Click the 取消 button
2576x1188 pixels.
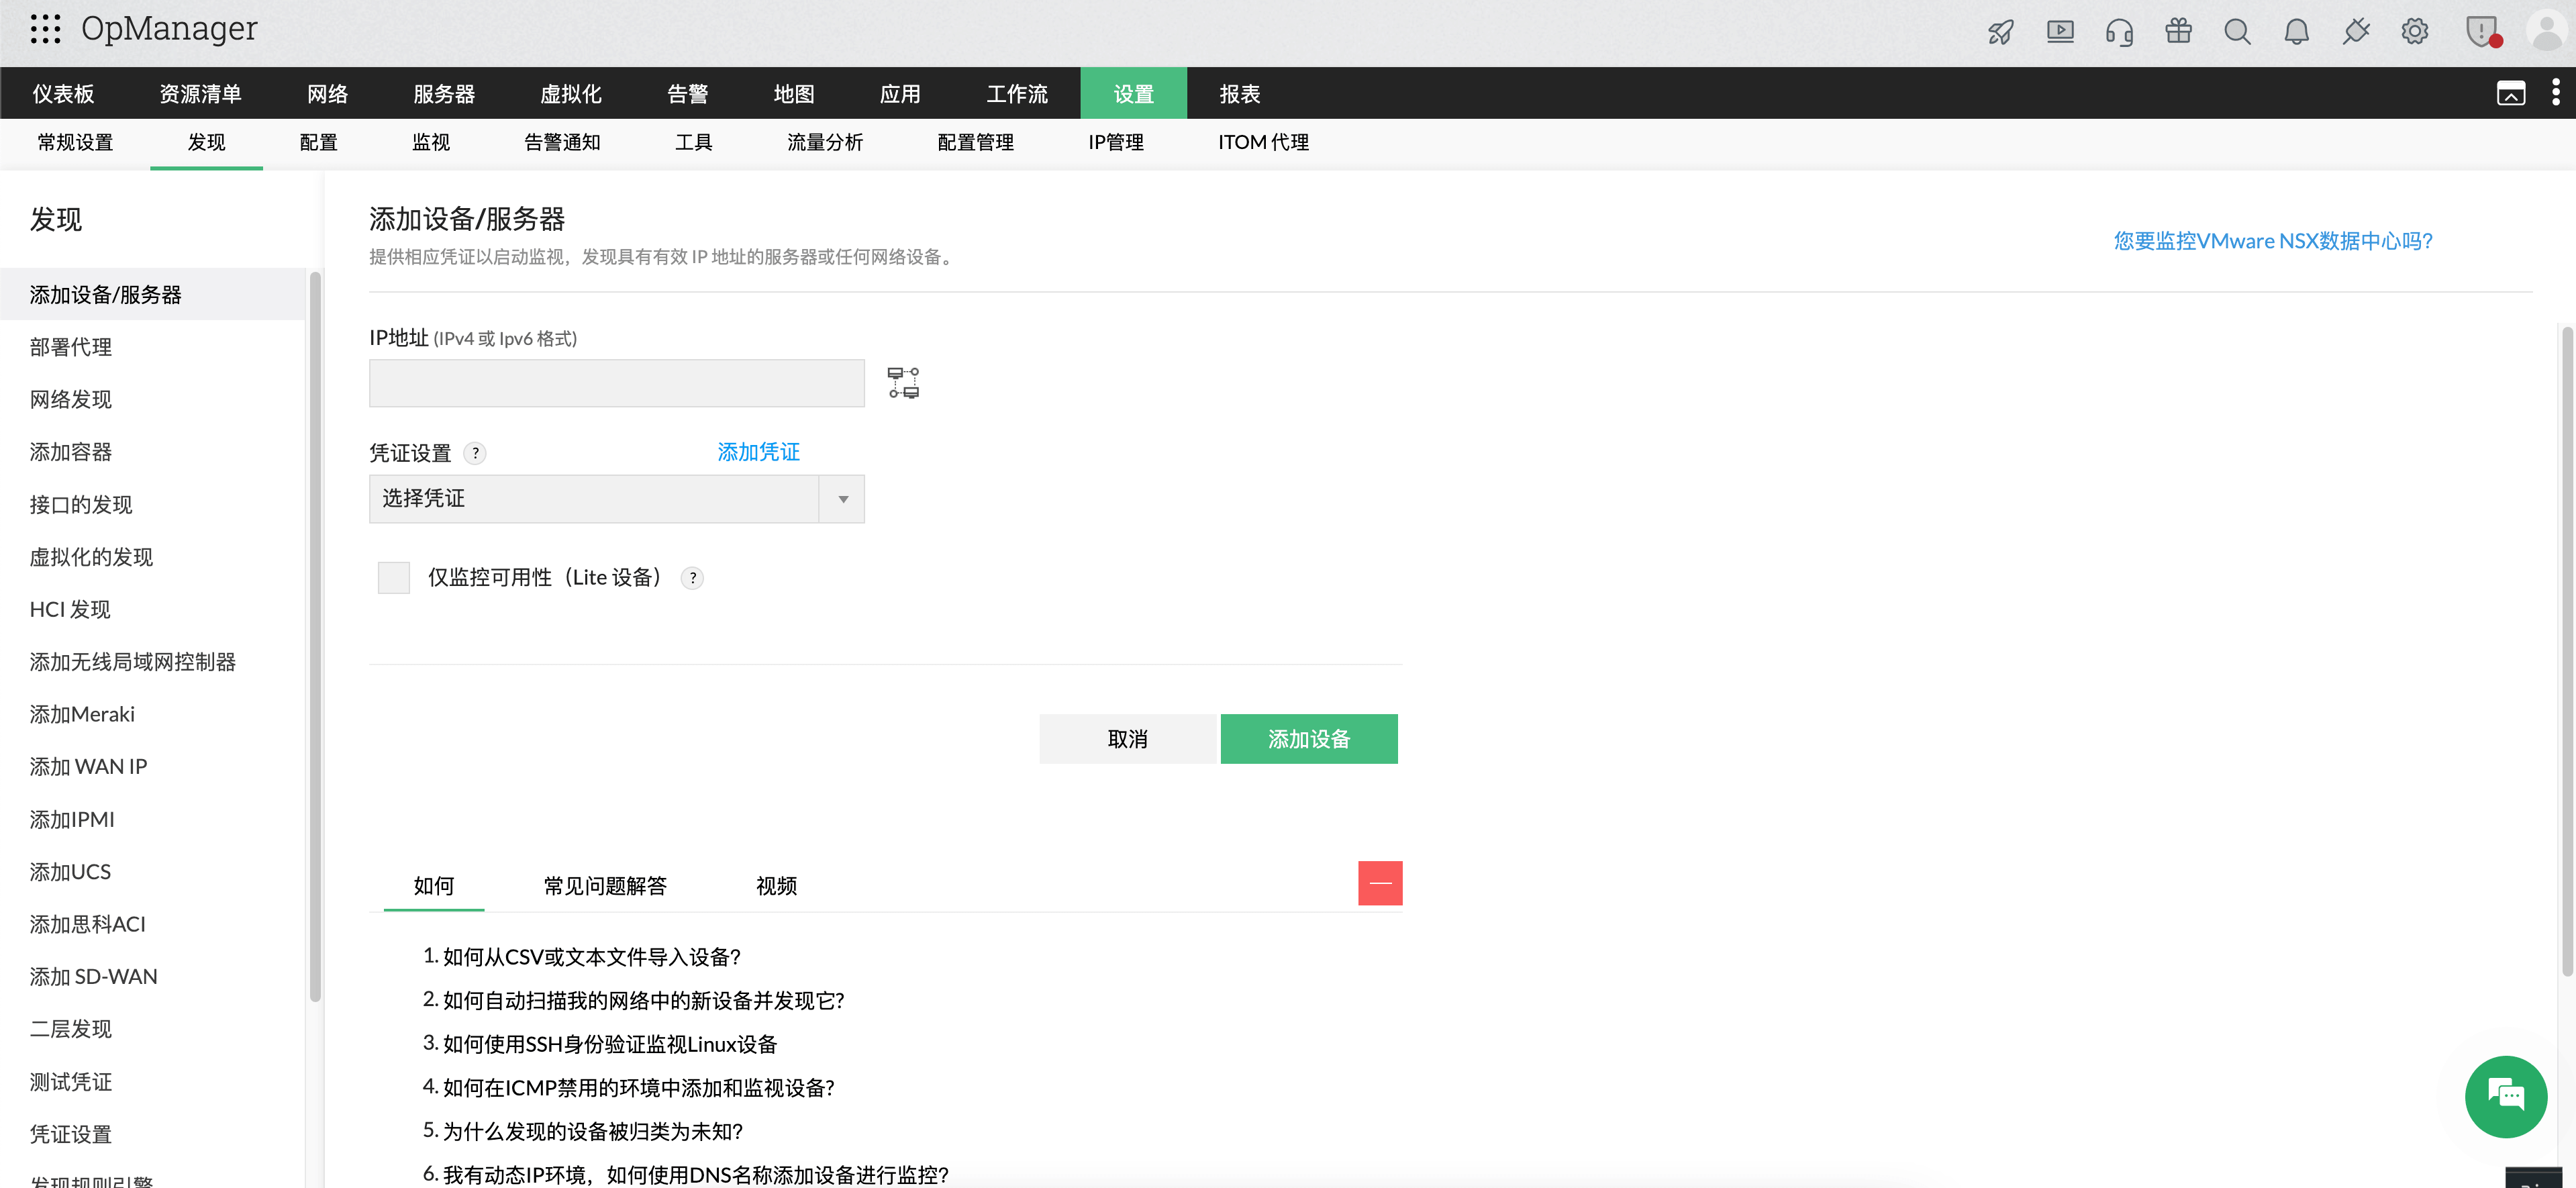click(x=1128, y=738)
